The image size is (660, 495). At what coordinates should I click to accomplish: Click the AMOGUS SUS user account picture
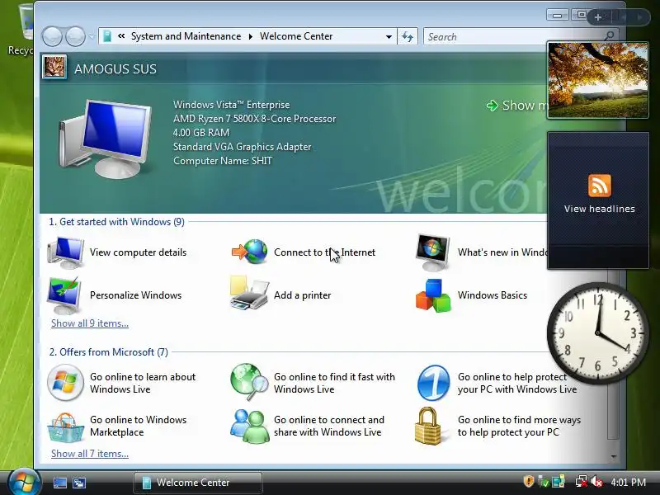54,68
